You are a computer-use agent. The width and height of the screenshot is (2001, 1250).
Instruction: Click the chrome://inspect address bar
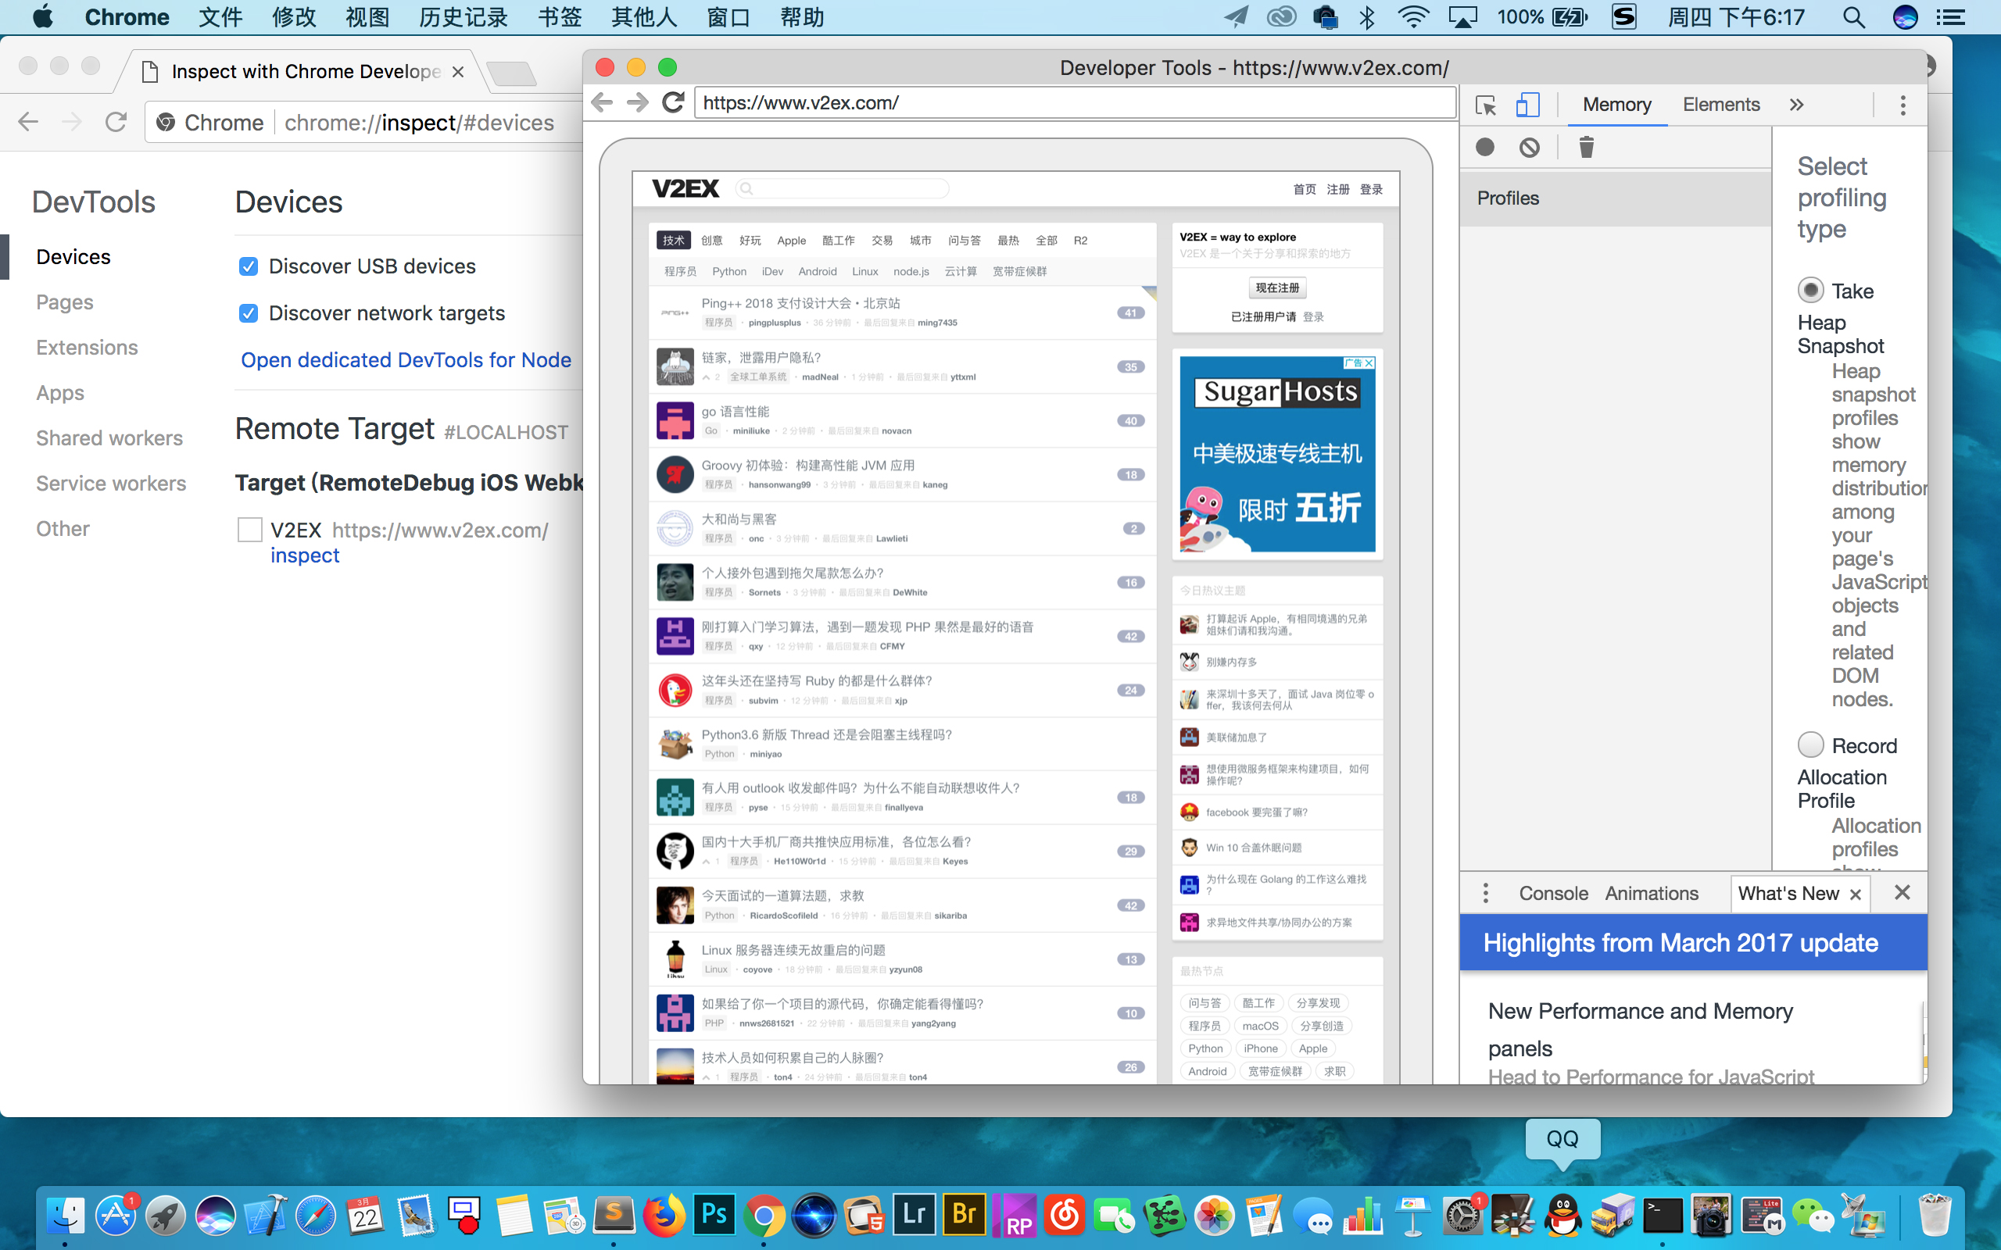363,123
